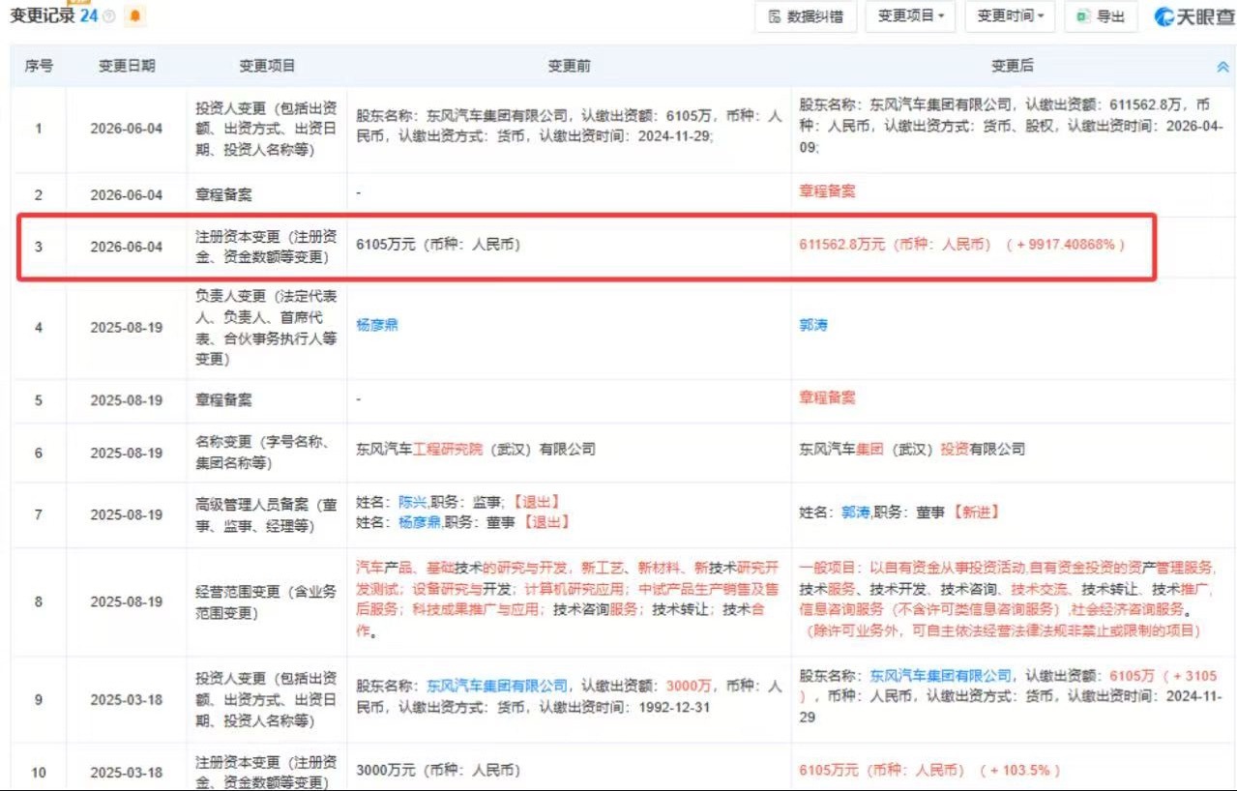Click the bell notification icon beside 变更记录
The width and height of the screenshot is (1237, 791).
coord(135,16)
